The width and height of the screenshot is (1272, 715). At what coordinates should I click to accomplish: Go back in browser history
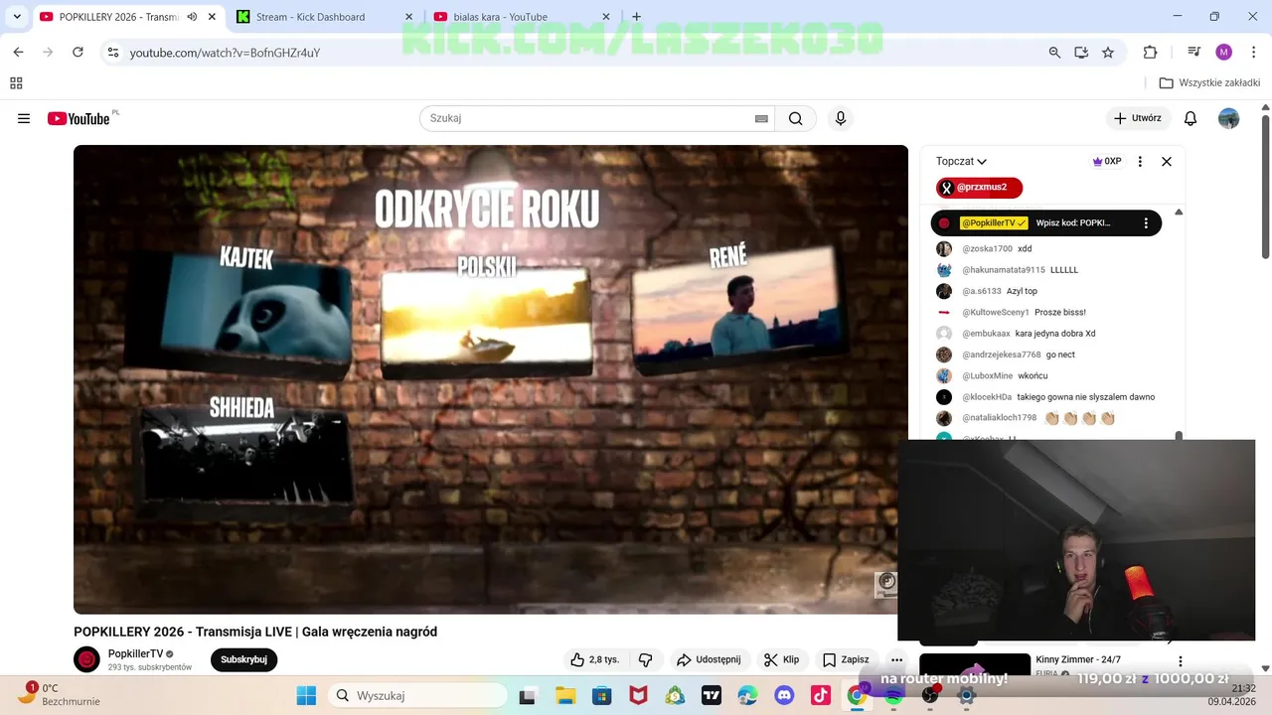(18, 52)
